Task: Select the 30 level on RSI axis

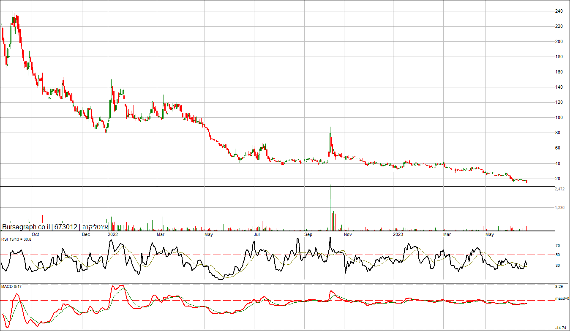Action: click(557, 265)
